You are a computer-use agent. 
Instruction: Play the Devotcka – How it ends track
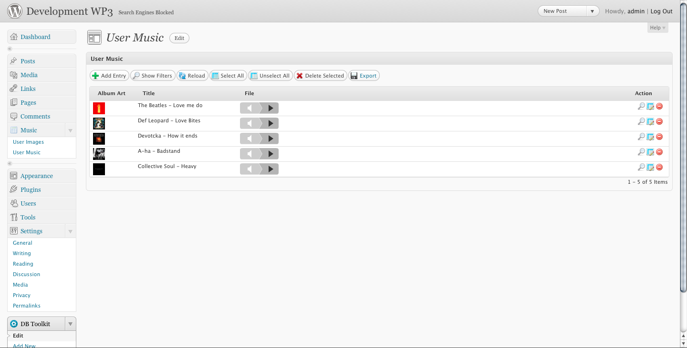coord(270,139)
